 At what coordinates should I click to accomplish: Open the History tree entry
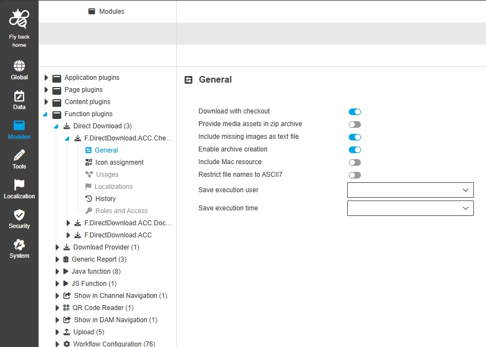[105, 199]
